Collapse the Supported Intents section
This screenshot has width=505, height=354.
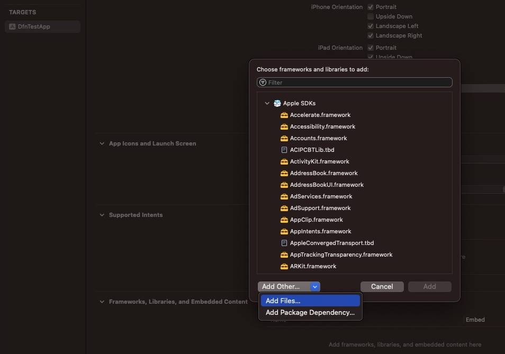click(x=102, y=215)
